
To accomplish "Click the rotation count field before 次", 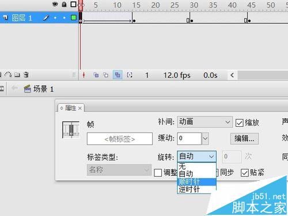I will (232, 157).
